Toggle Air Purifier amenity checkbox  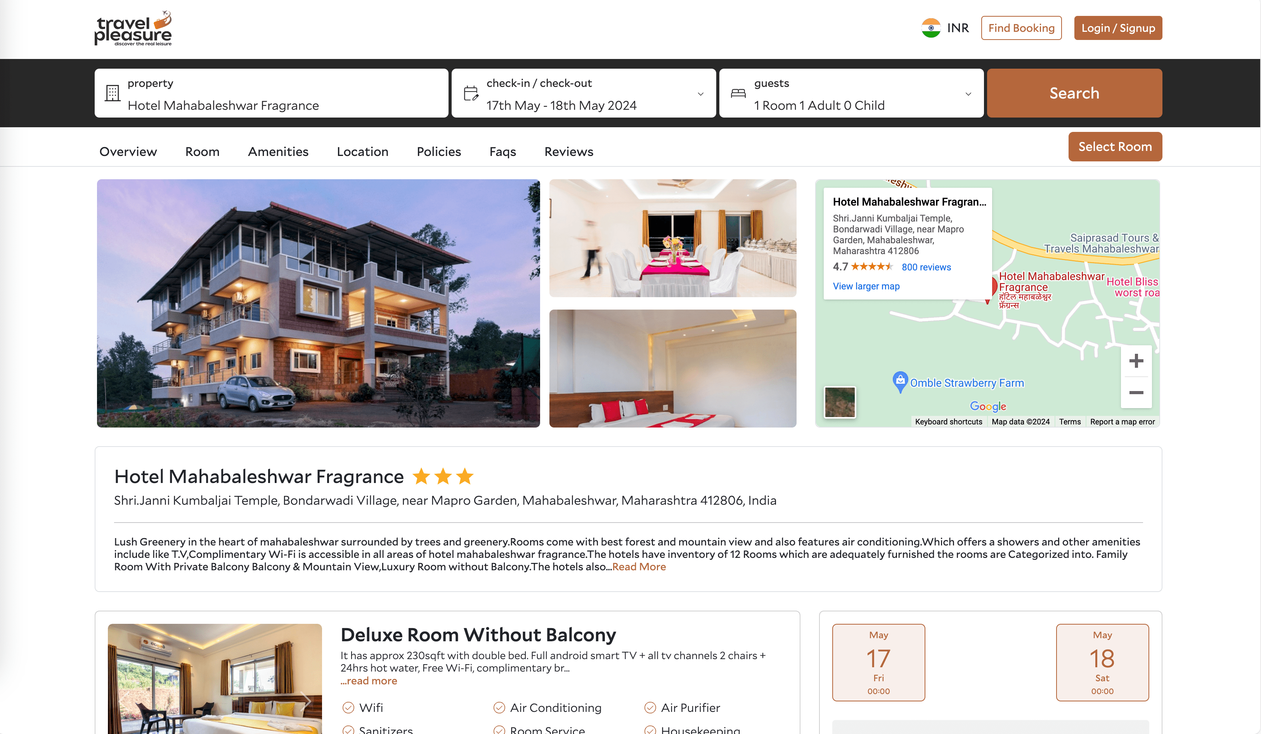(650, 707)
